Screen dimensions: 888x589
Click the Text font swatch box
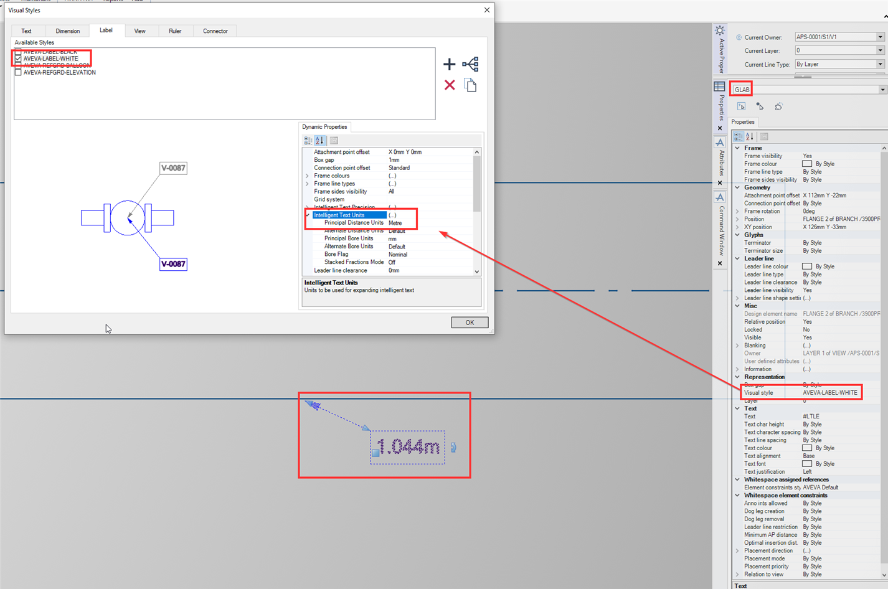pos(807,464)
